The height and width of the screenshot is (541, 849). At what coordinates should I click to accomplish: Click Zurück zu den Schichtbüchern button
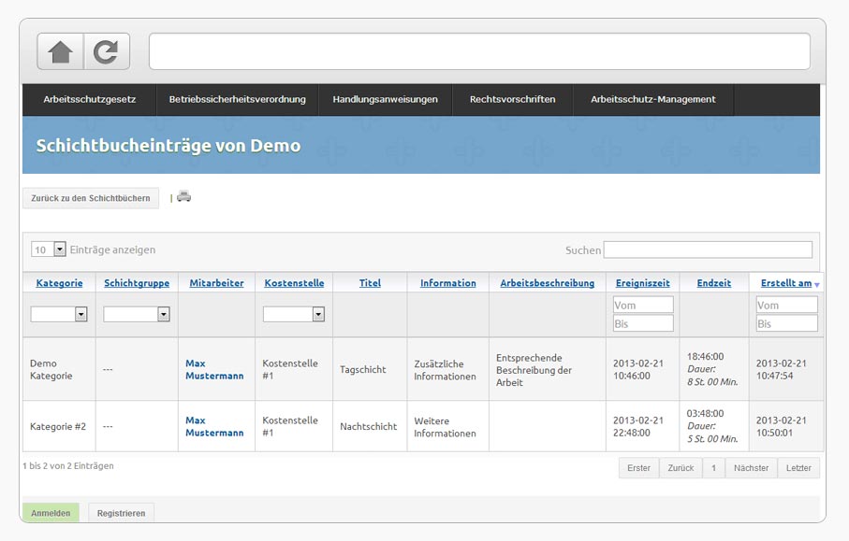91,198
